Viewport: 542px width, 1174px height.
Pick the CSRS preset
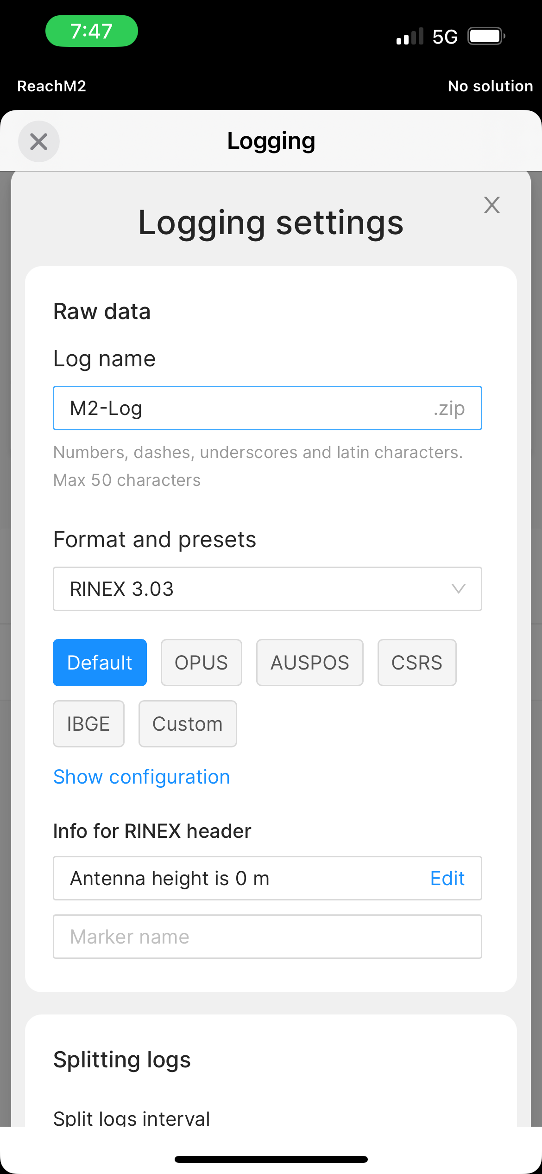[417, 663]
